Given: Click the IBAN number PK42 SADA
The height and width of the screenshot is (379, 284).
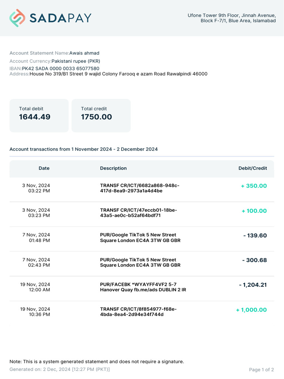Looking at the screenshot, I should pos(60,68).
